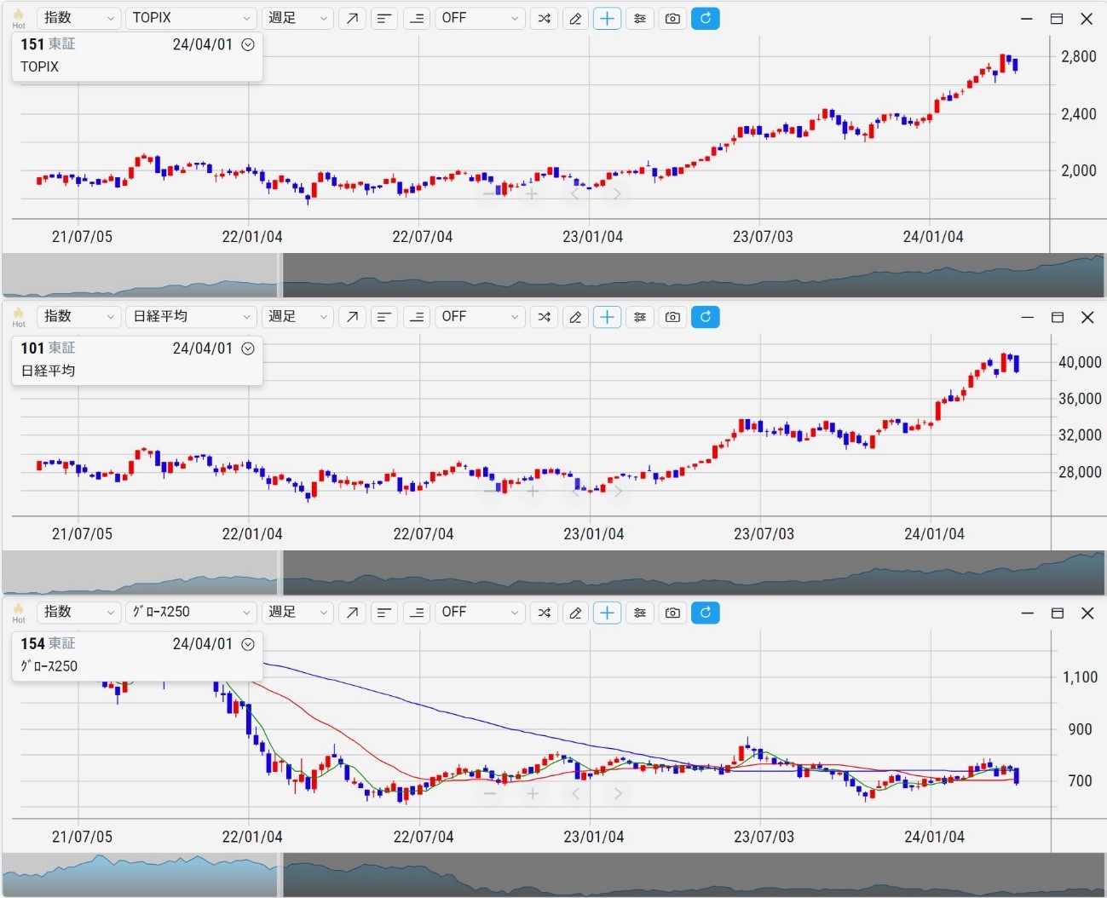Screen dimensions: 1107x898
Task: Click the camera snapshot icon in TOPIX chart
Action: click(x=672, y=18)
